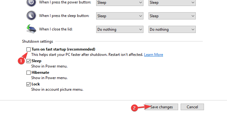The image size is (227, 113).
Task: Click the power button icon
Action: 31,3
